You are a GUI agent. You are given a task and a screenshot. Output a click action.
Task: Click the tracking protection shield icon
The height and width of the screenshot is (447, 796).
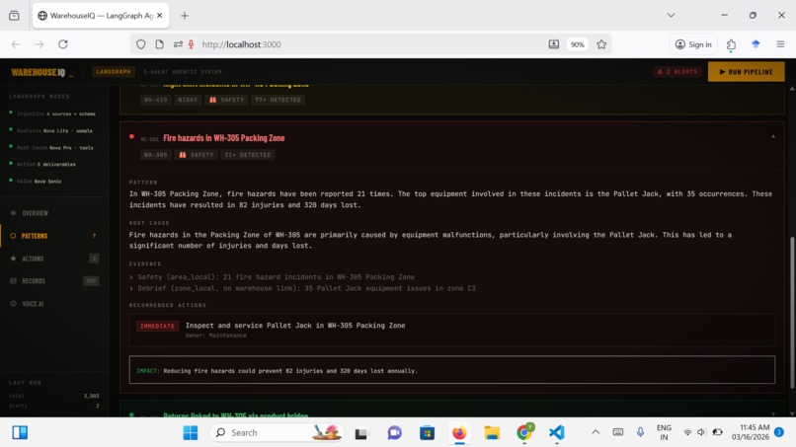(140, 44)
